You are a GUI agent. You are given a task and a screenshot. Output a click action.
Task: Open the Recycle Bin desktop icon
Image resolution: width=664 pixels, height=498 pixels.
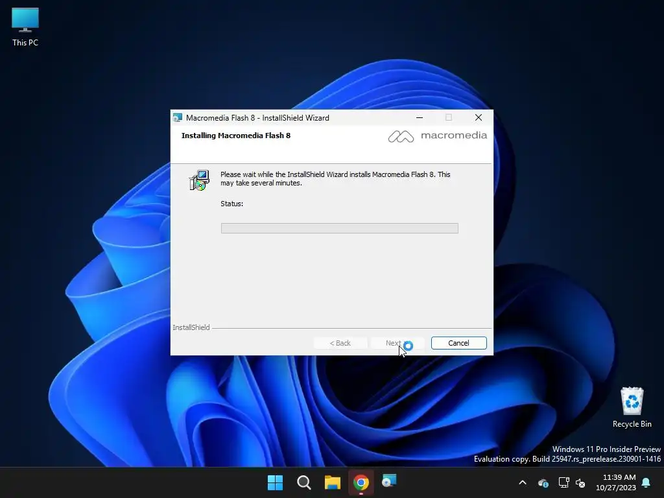(x=632, y=407)
